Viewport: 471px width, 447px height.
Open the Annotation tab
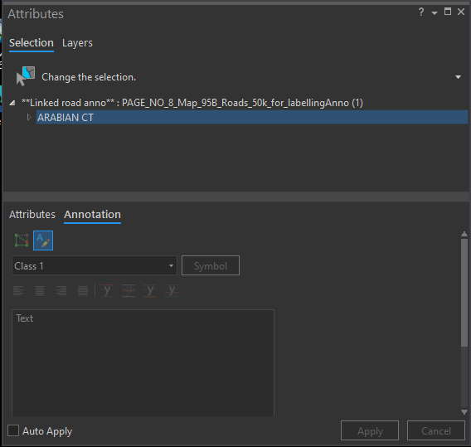coord(92,215)
